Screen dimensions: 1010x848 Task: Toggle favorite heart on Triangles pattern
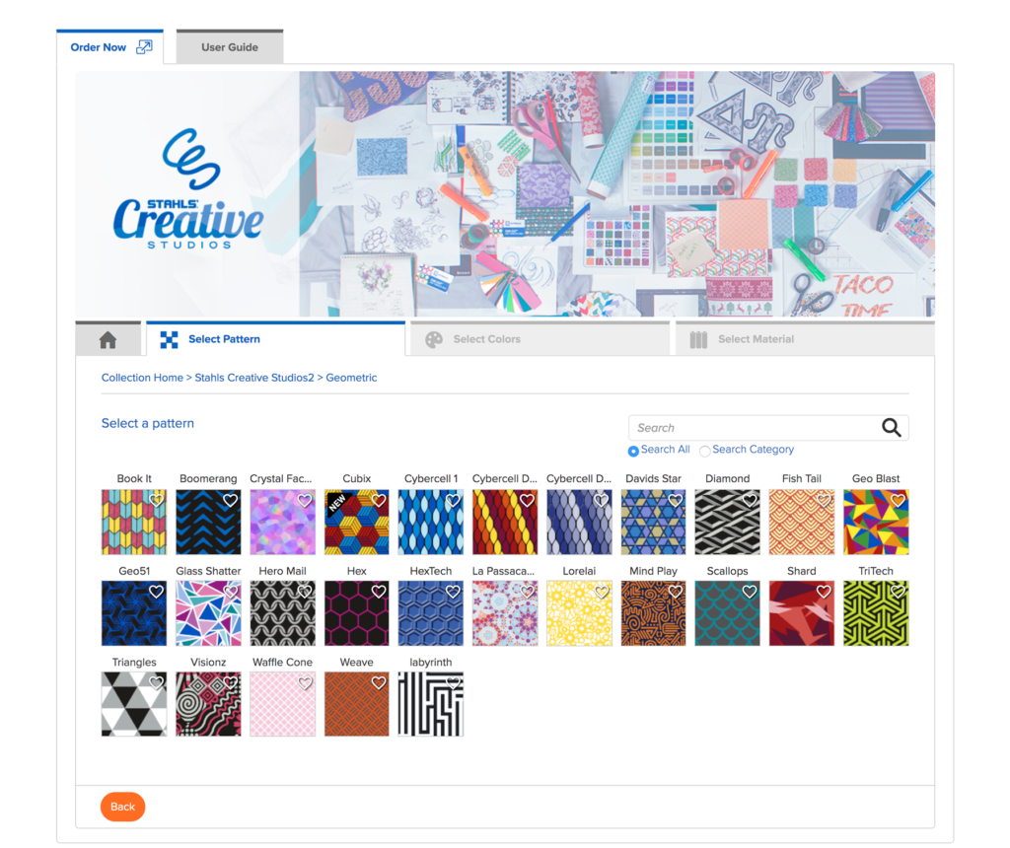tap(157, 682)
